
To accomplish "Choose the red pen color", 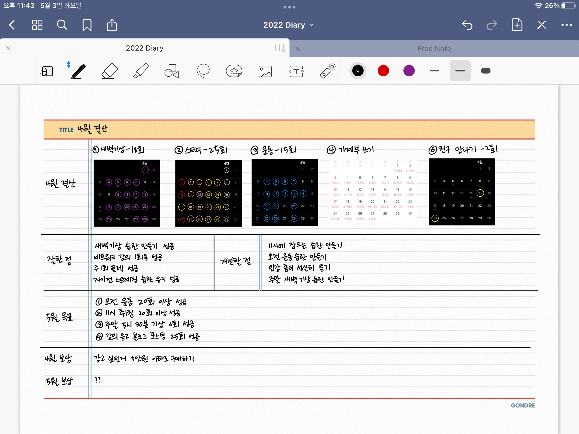I will 383,71.
